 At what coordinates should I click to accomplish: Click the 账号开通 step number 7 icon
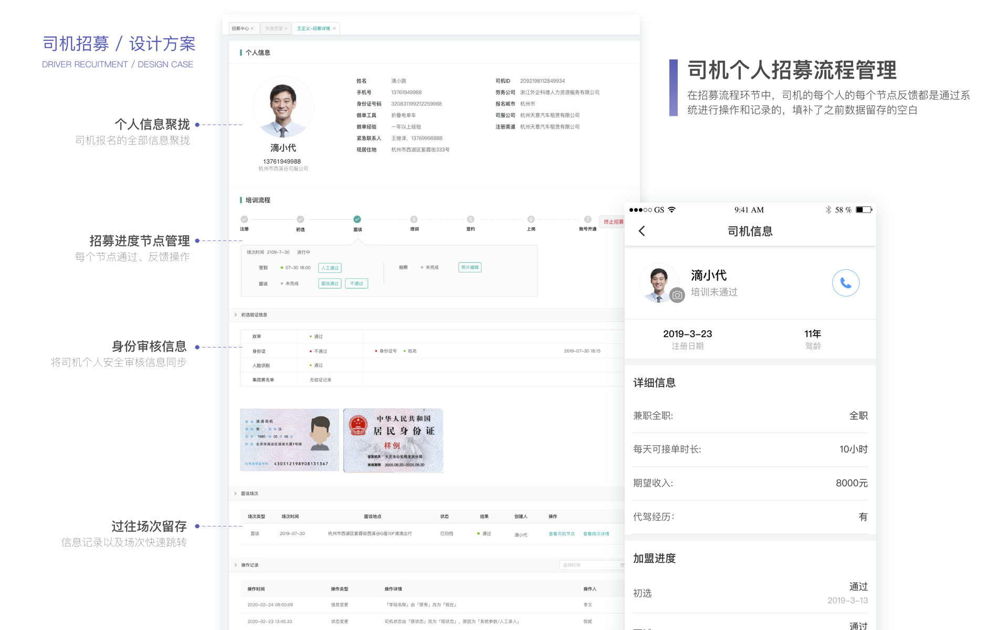point(587,219)
